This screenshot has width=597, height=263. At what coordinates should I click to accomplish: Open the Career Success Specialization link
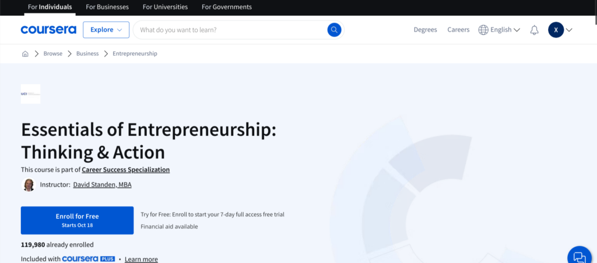pos(126,170)
